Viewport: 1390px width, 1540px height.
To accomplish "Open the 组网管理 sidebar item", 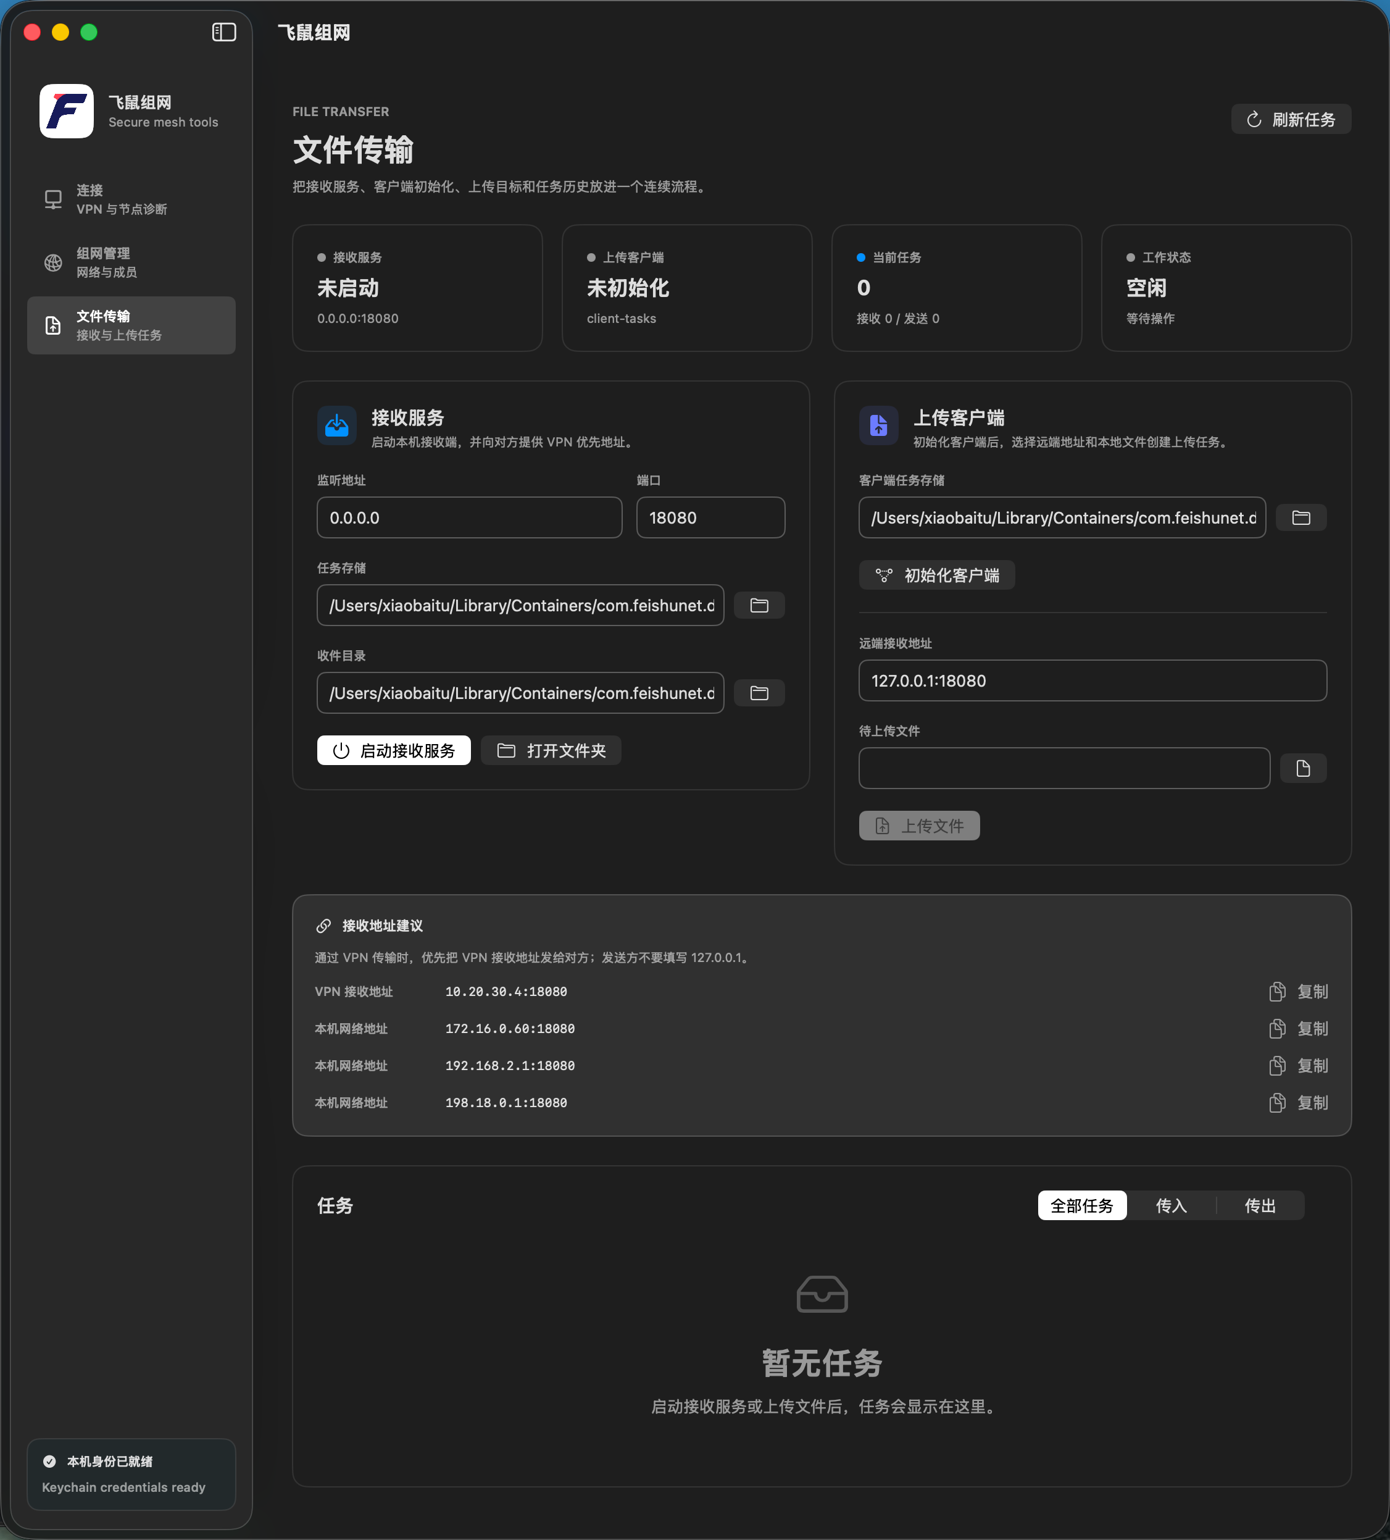I will 131,263.
